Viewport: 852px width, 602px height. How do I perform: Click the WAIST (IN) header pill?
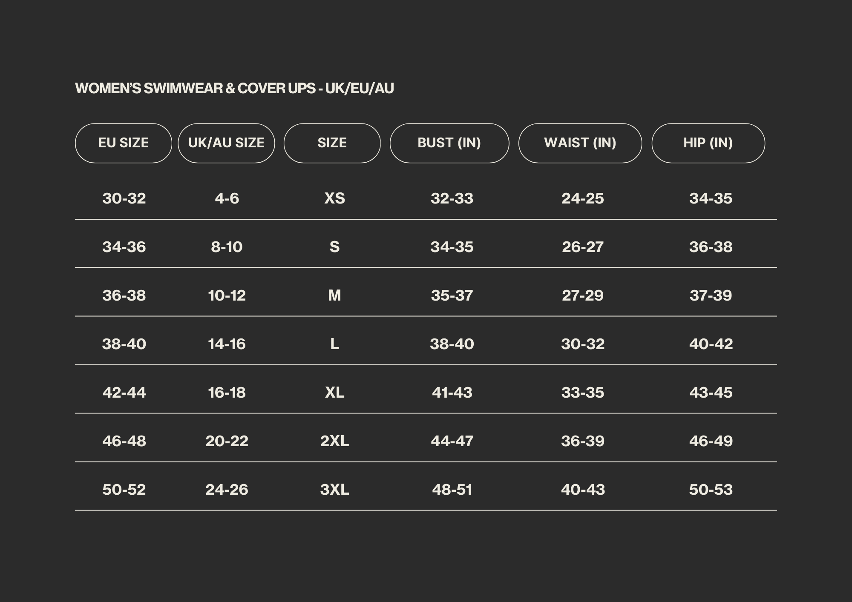(580, 143)
